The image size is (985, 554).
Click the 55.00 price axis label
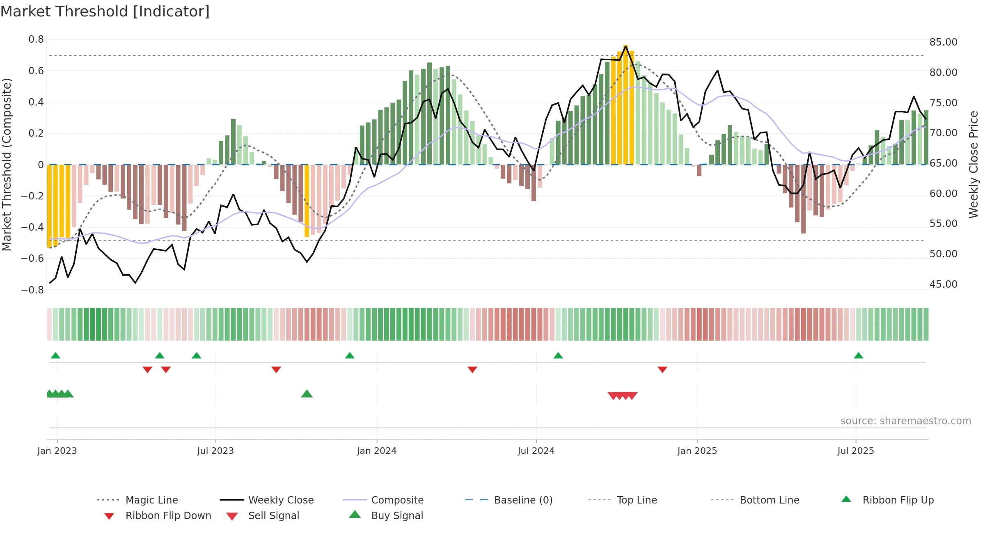(944, 224)
